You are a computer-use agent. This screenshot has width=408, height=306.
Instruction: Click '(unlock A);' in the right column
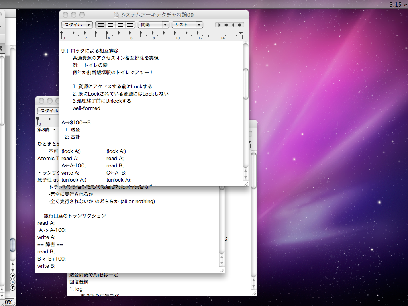(119, 180)
